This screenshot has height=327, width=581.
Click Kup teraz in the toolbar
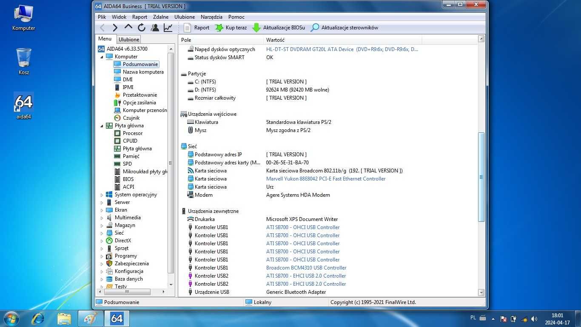coord(231,28)
